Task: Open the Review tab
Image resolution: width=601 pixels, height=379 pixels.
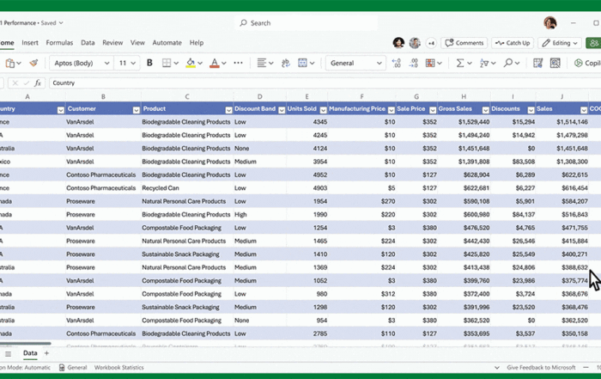Action: [x=112, y=43]
